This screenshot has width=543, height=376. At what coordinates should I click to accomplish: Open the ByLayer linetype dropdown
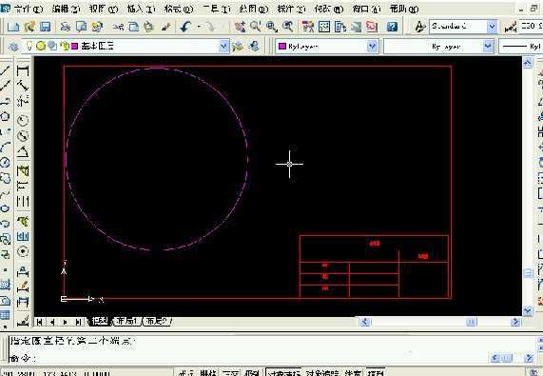[488, 46]
